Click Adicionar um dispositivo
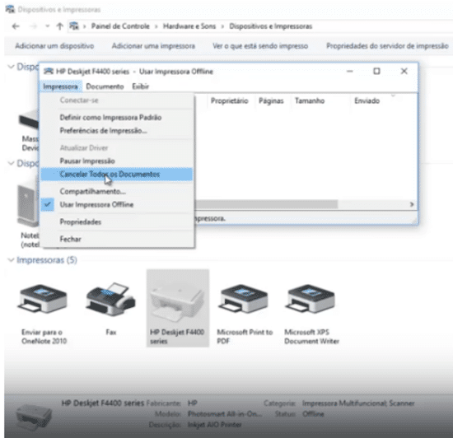Screen dimensions: 453x438 click(54, 46)
